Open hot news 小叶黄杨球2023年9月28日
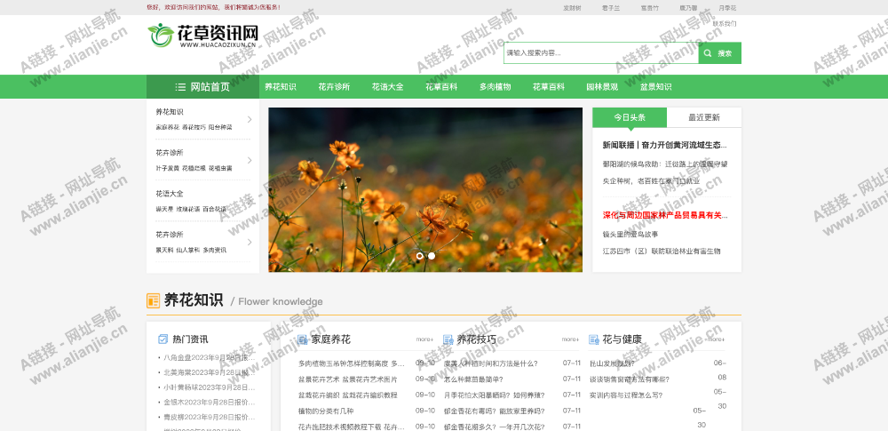 pyautogui.click(x=210, y=387)
